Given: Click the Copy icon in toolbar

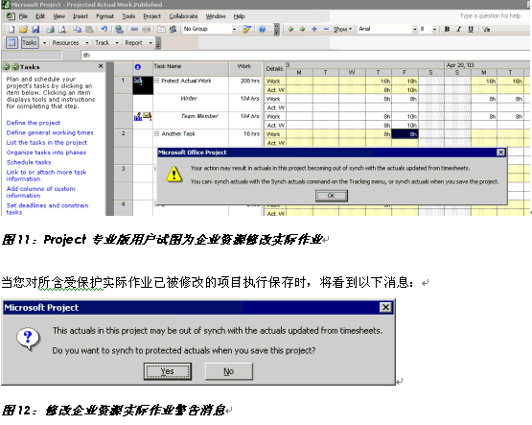Looking at the screenshot, I should click(x=78, y=29).
